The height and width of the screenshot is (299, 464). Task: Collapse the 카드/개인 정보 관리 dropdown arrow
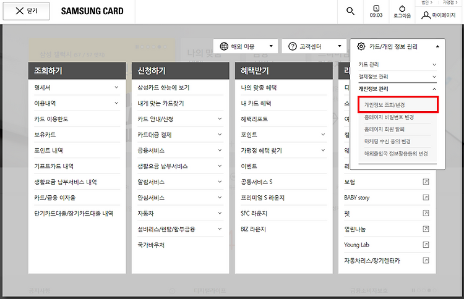[x=437, y=46]
